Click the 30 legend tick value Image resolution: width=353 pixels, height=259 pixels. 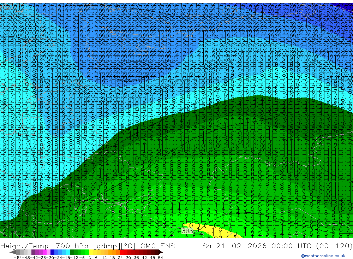(x=128, y=258)
